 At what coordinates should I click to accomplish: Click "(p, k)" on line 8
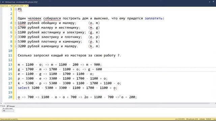(x=94, y=42)
